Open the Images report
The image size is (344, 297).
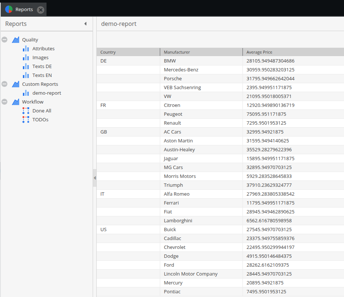click(40, 58)
